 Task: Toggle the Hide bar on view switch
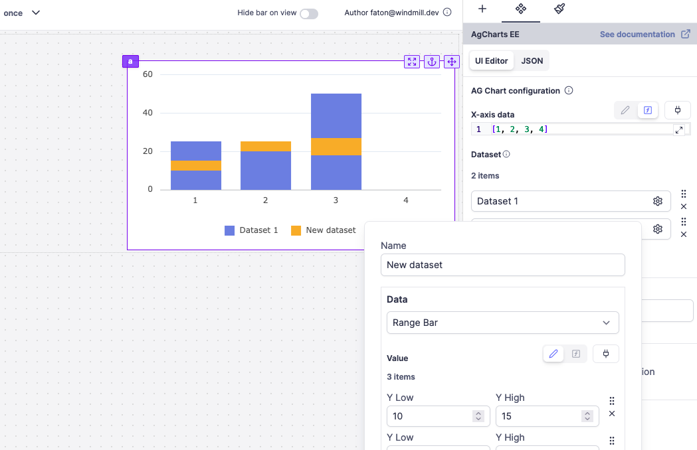pyautogui.click(x=308, y=13)
